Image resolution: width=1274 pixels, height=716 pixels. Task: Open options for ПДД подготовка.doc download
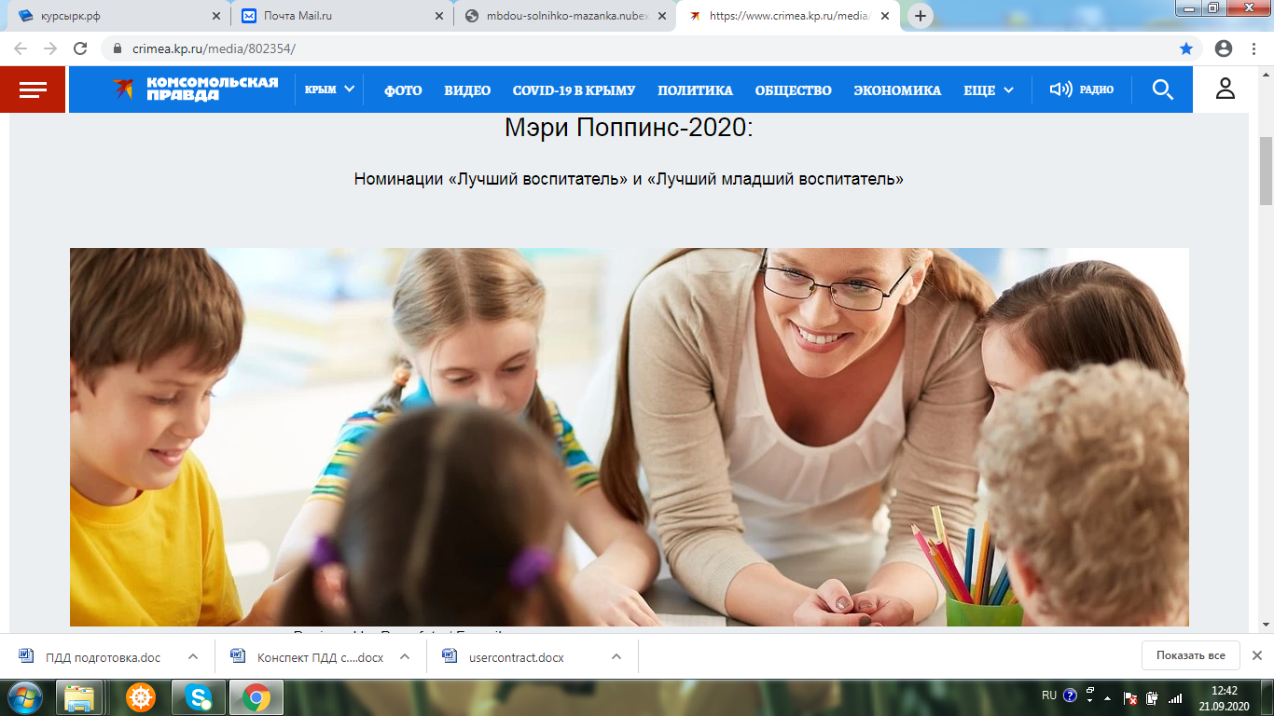(193, 656)
